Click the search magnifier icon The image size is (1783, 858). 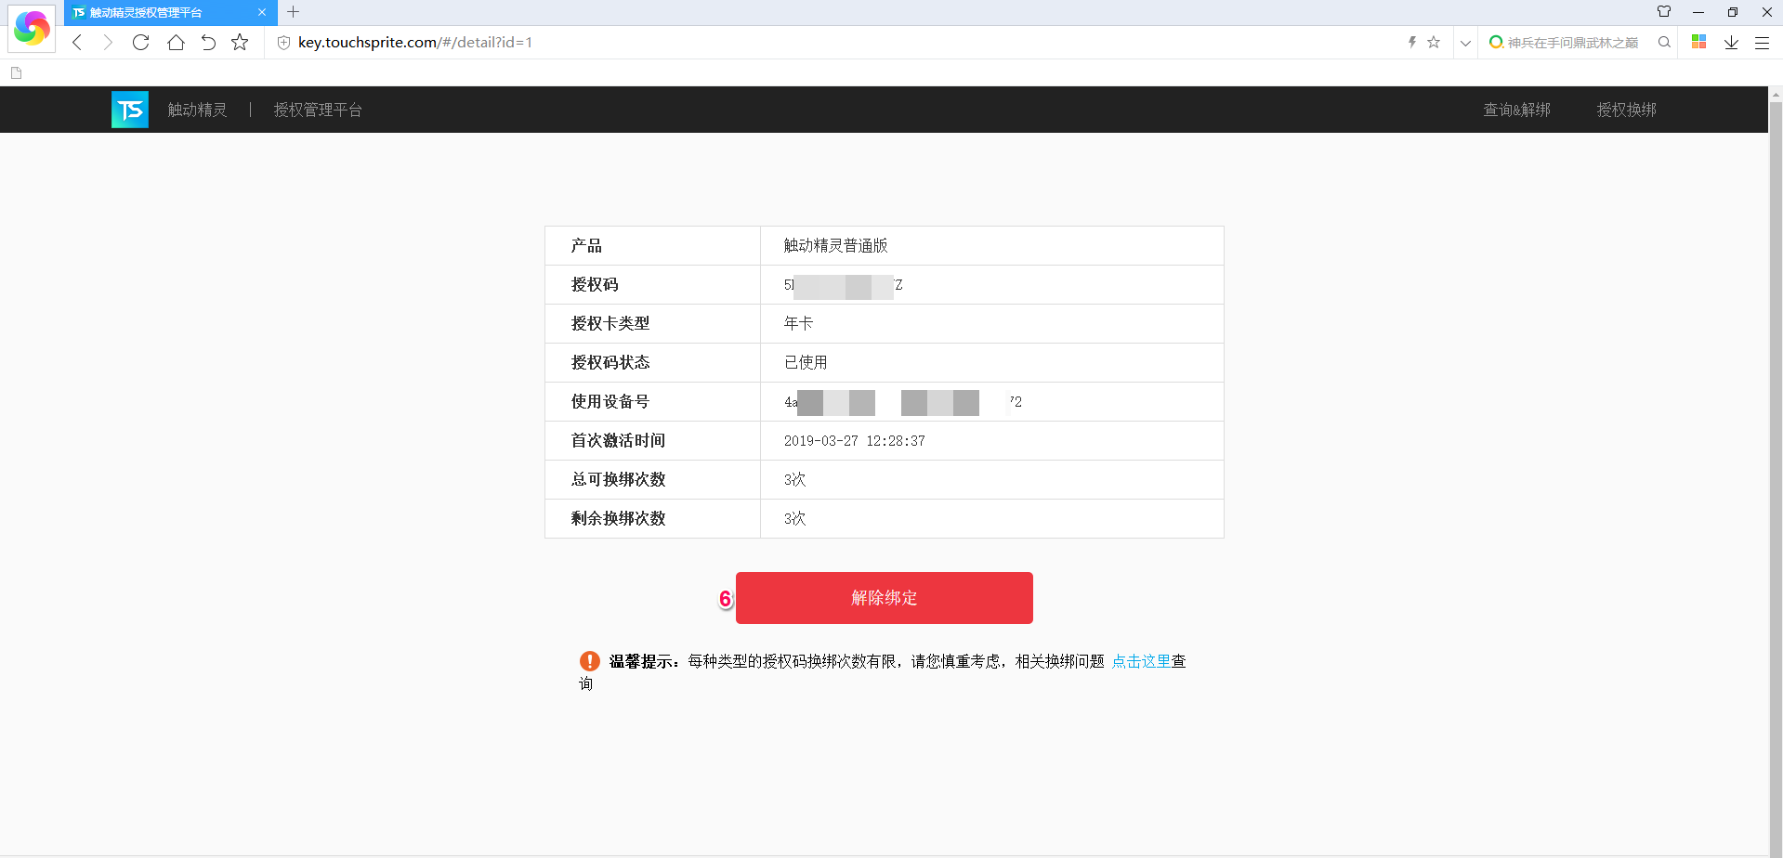[1664, 43]
